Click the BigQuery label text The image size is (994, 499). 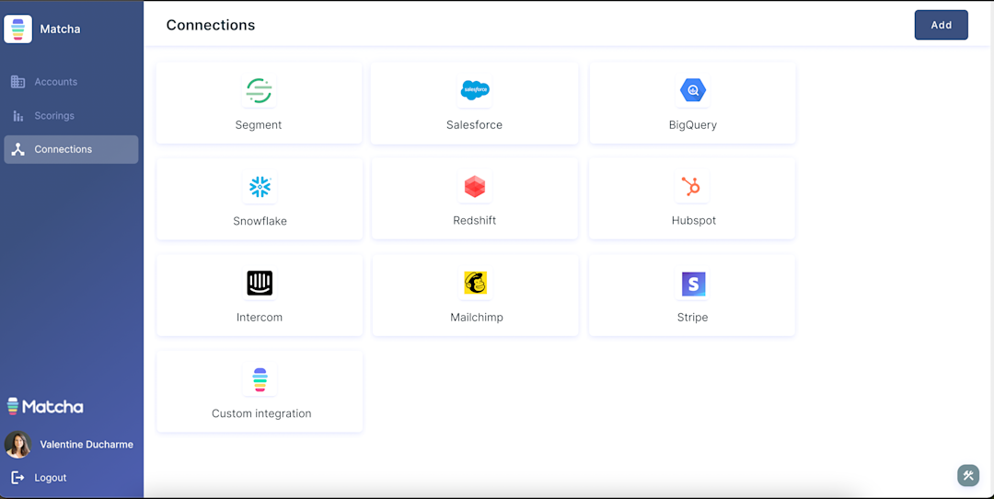(x=693, y=125)
